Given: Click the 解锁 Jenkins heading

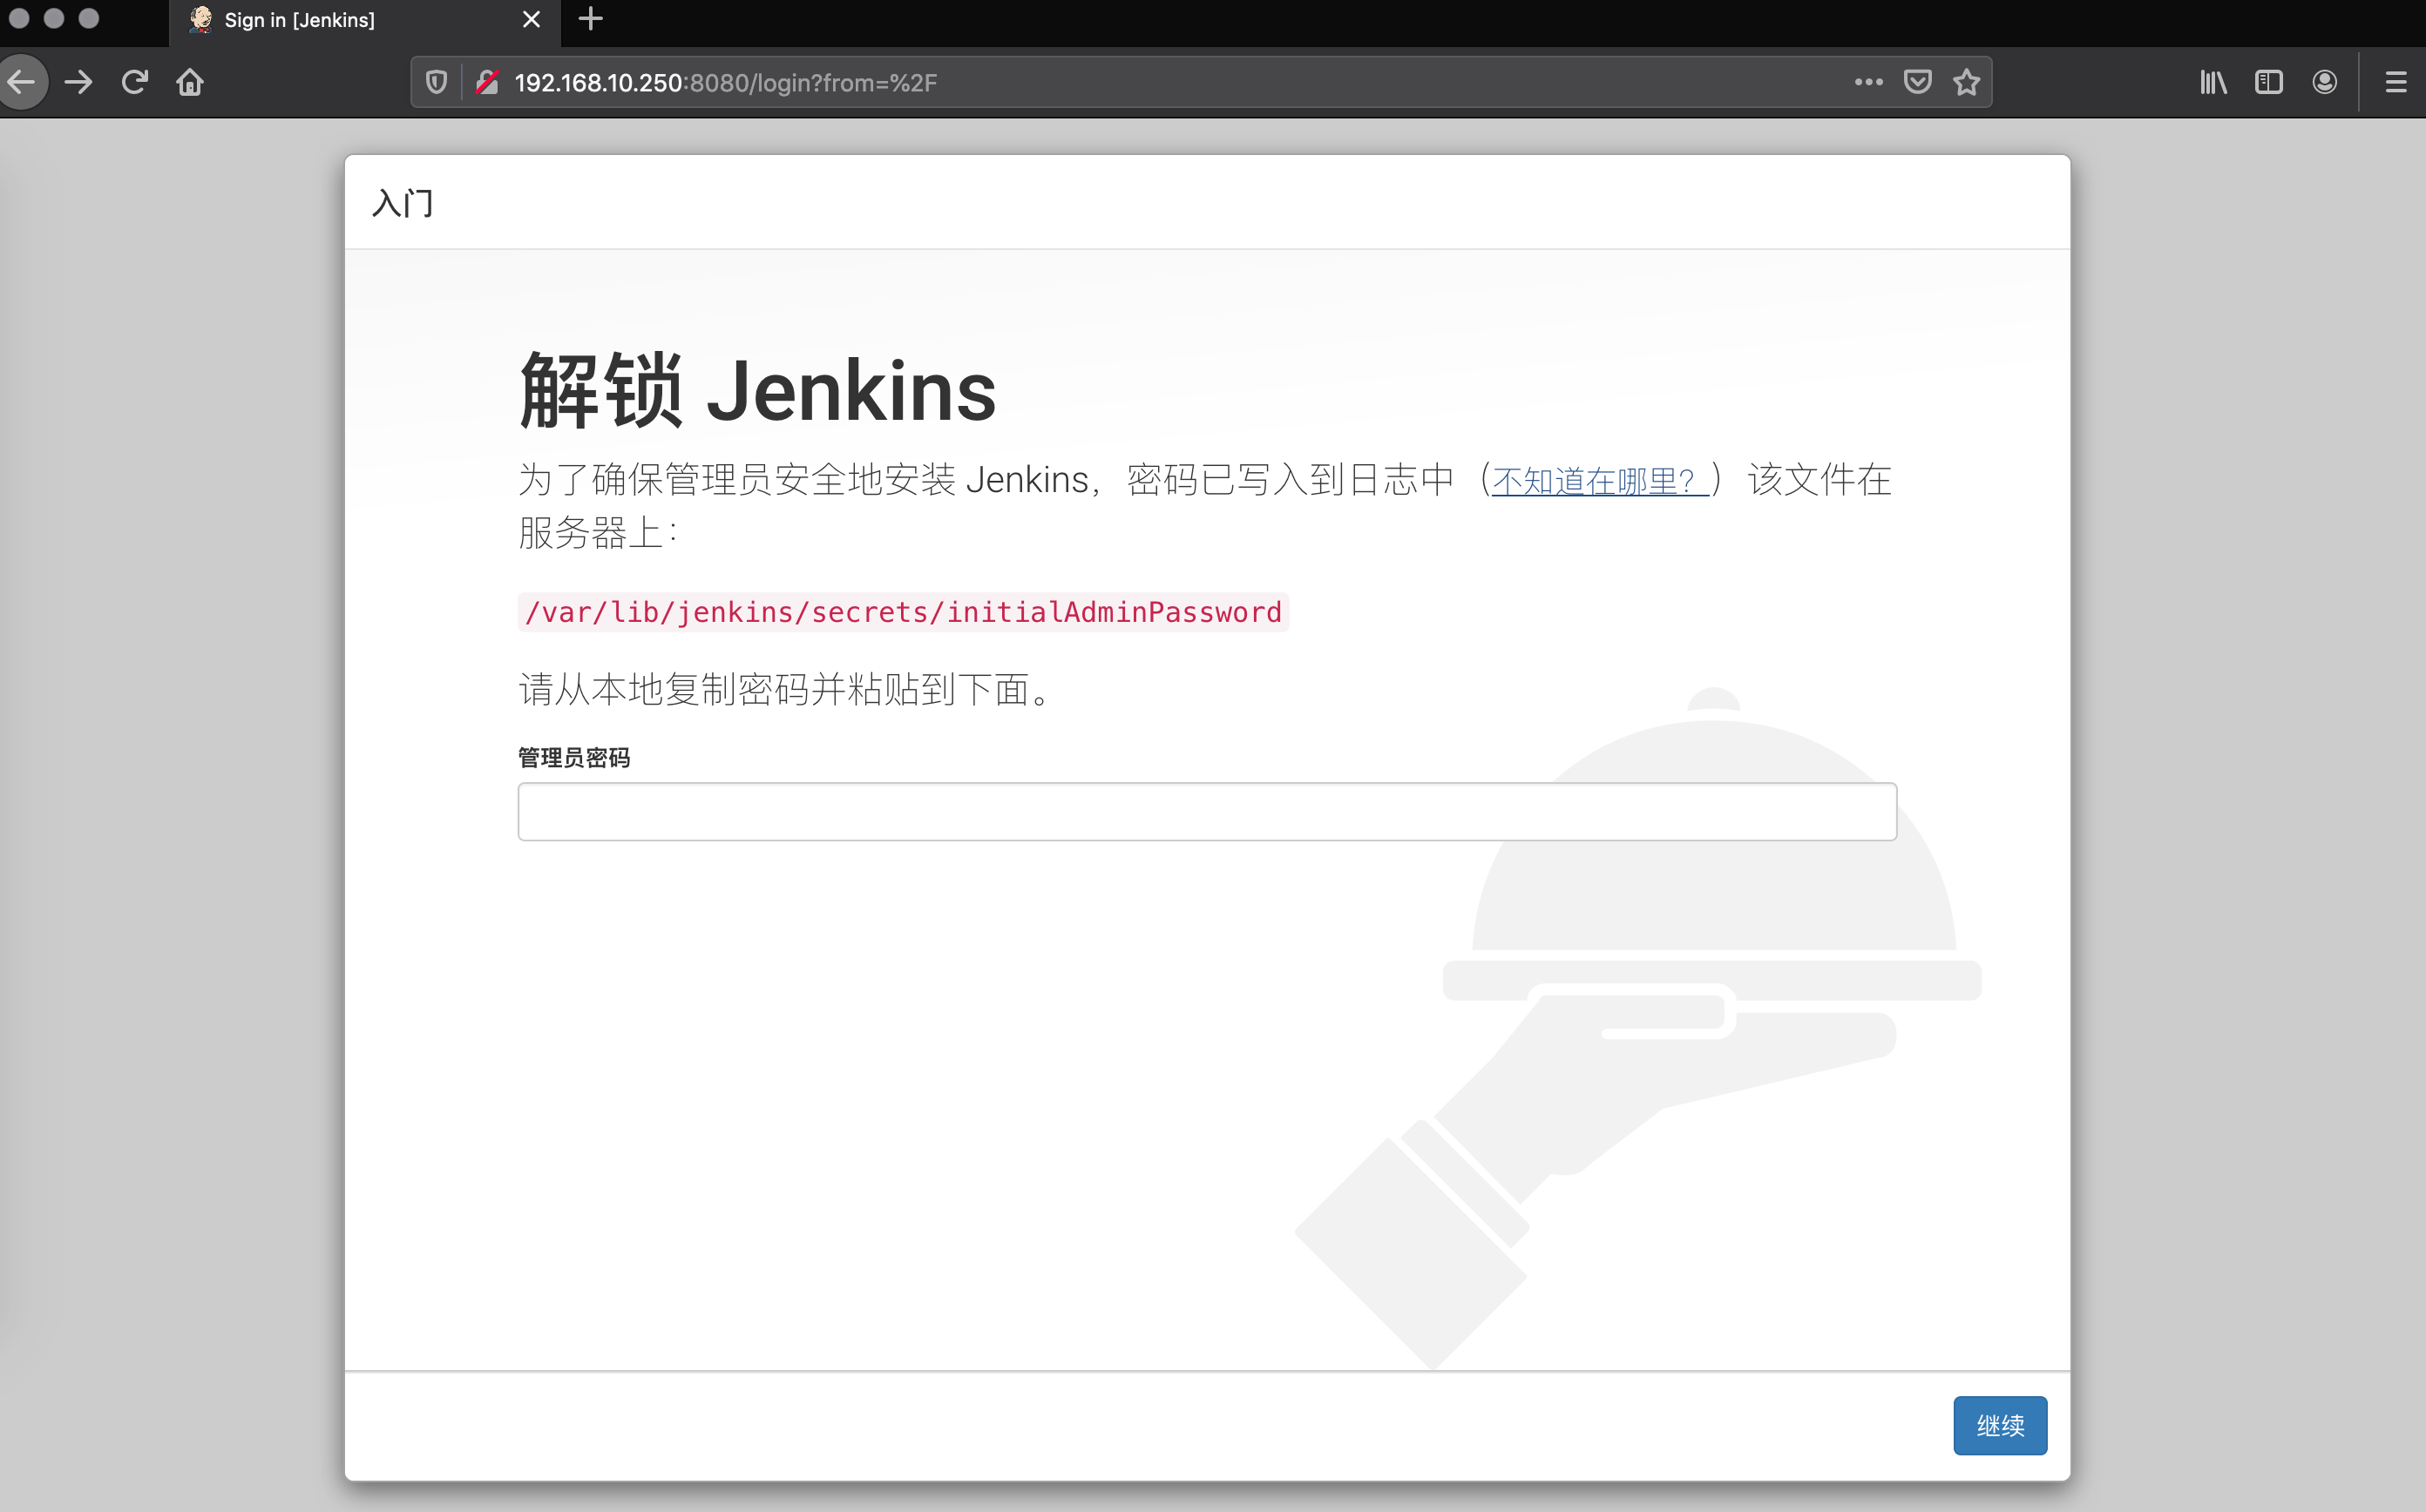Looking at the screenshot, I should pyautogui.click(x=757, y=391).
